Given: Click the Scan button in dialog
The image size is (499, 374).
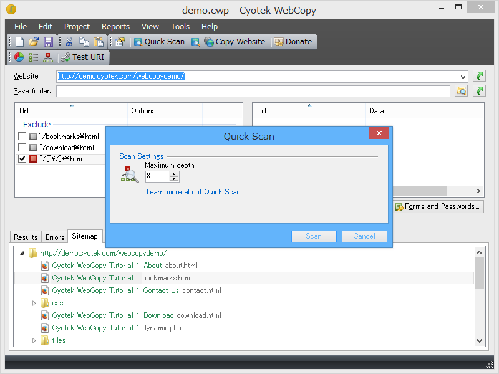Looking at the screenshot, I should pyautogui.click(x=314, y=236).
